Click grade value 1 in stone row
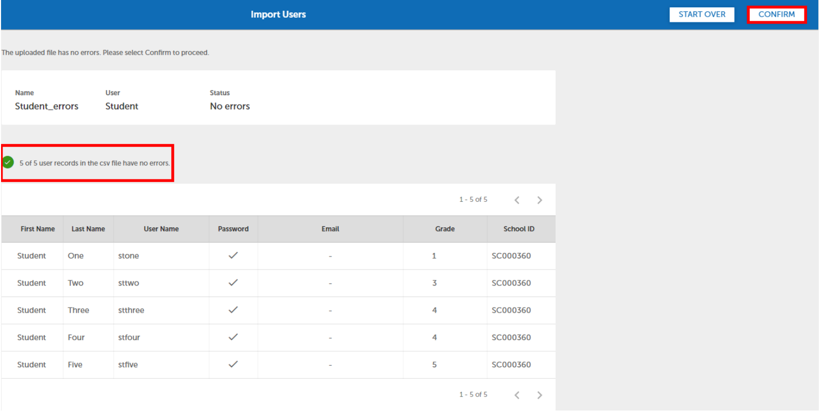The width and height of the screenshot is (820, 411). (x=434, y=256)
